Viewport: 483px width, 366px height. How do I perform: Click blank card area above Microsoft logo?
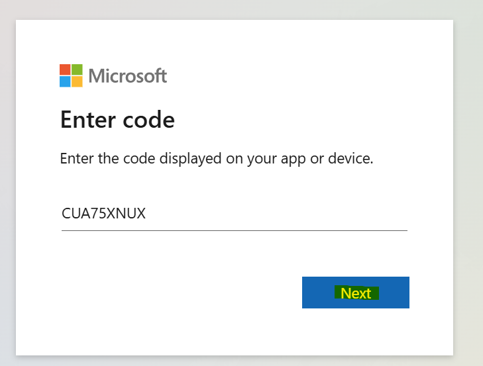click(x=234, y=42)
